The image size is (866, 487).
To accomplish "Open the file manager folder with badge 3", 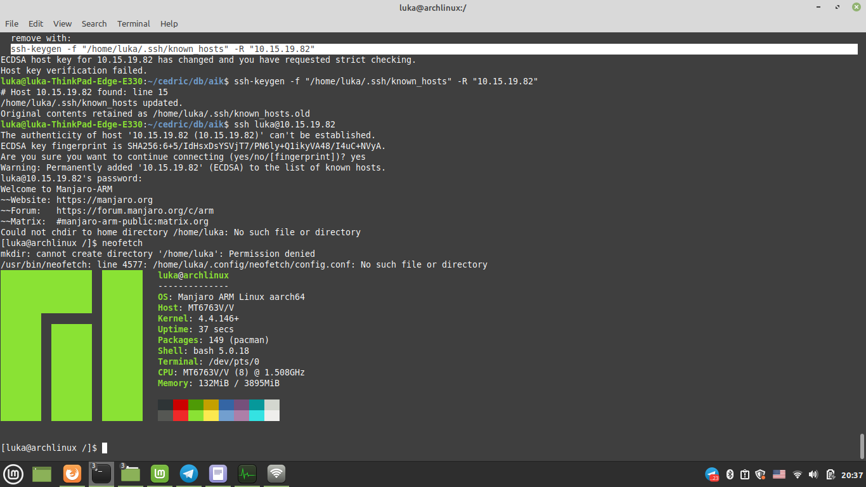I will click(130, 474).
